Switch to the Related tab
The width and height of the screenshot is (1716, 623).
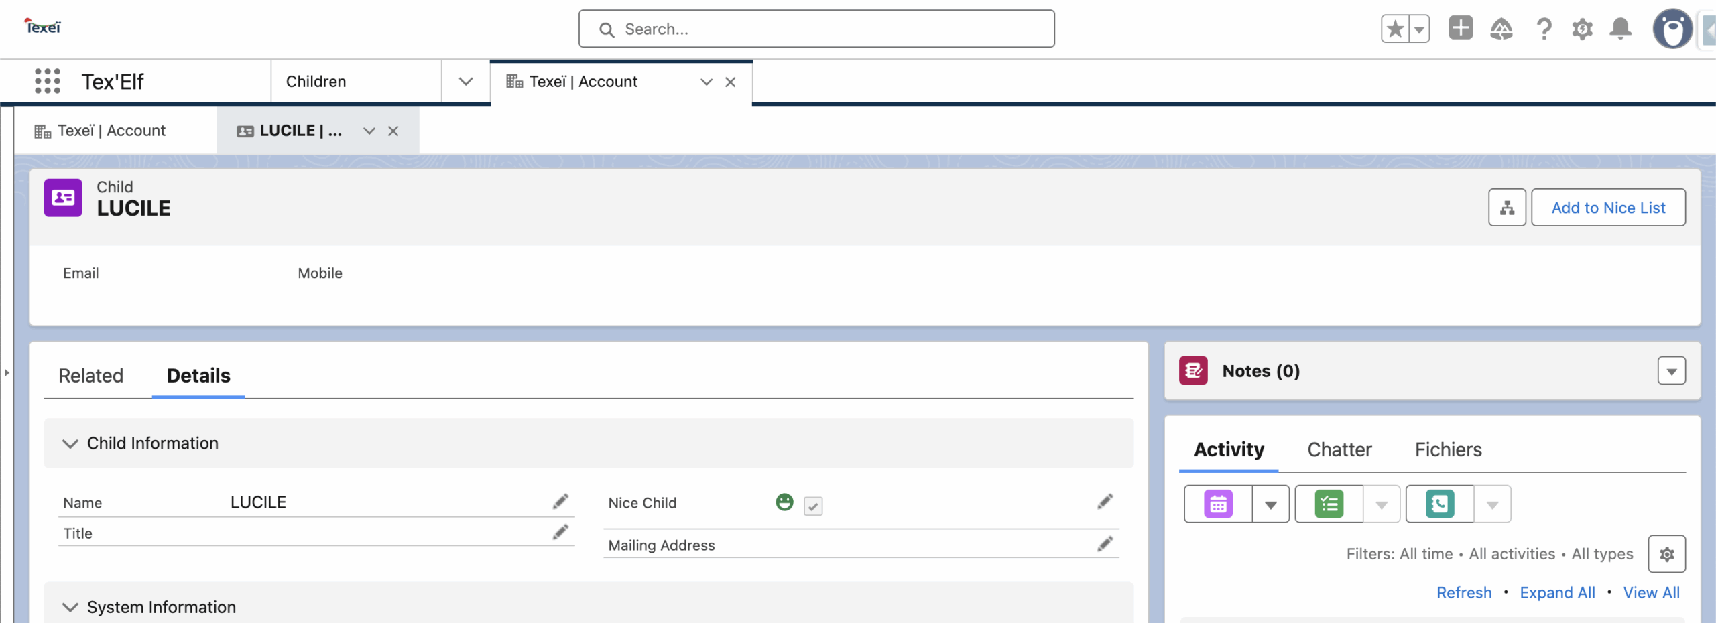(91, 376)
